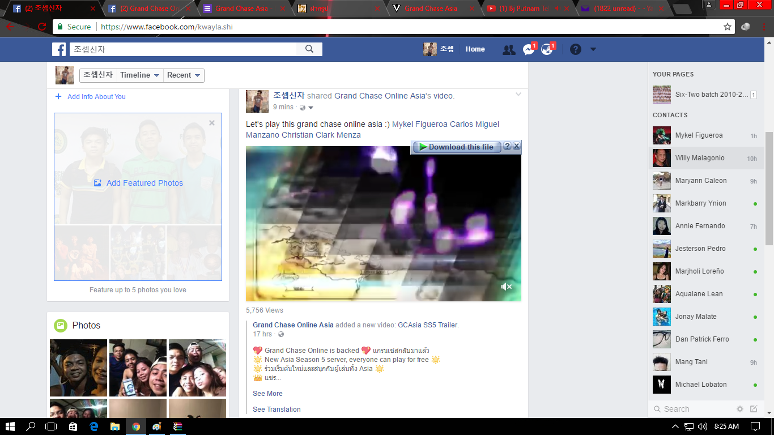The width and height of the screenshot is (774, 435).
Task: Bookmark this page with the star icon
Action: [x=728, y=27]
